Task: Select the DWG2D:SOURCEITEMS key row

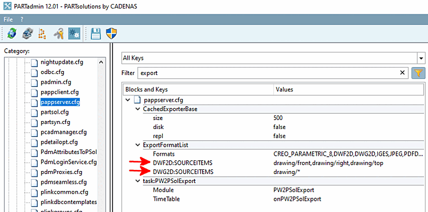Action: pos(273,172)
